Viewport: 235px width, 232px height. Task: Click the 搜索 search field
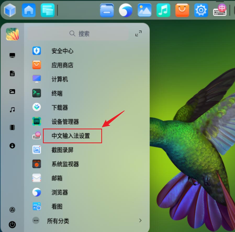click(79, 34)
